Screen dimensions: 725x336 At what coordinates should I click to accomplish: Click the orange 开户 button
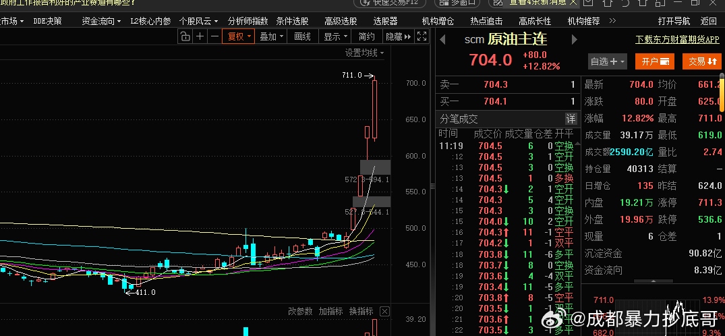655,61
